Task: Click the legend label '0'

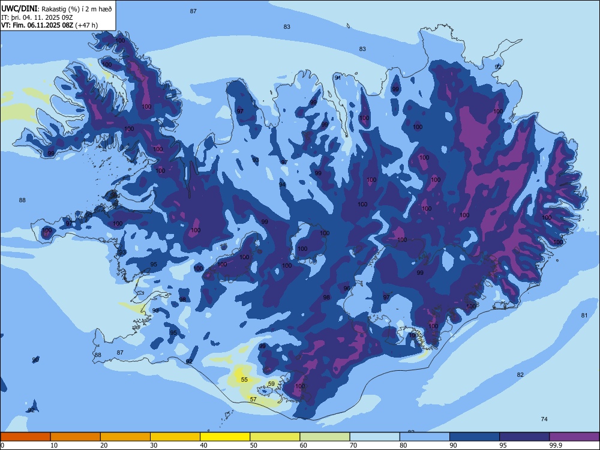Action: 2,445
